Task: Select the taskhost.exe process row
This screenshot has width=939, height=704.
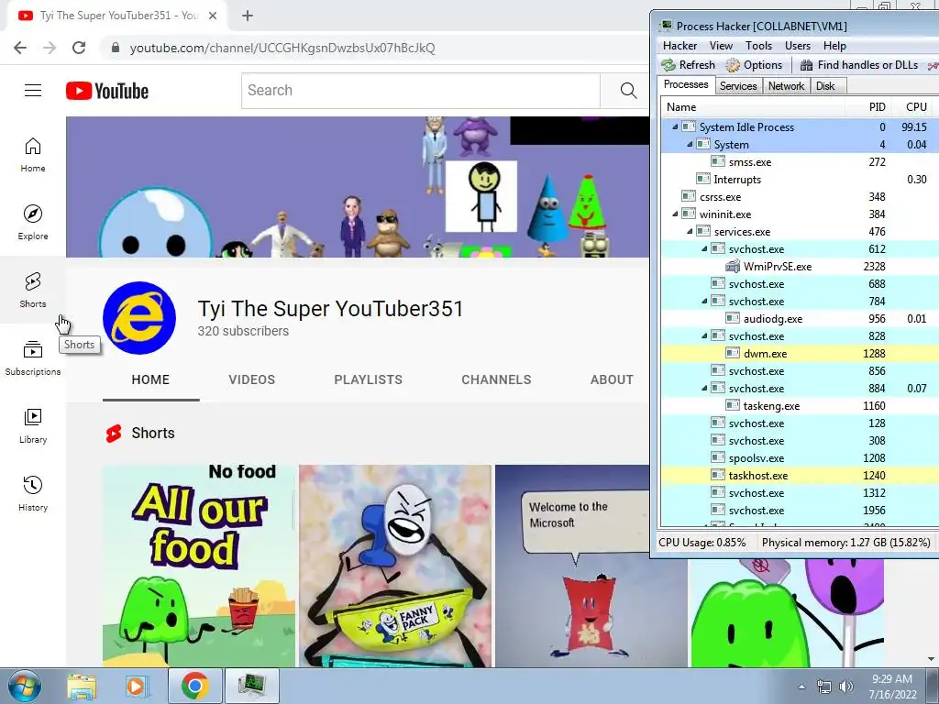Action: coord(799,476)
